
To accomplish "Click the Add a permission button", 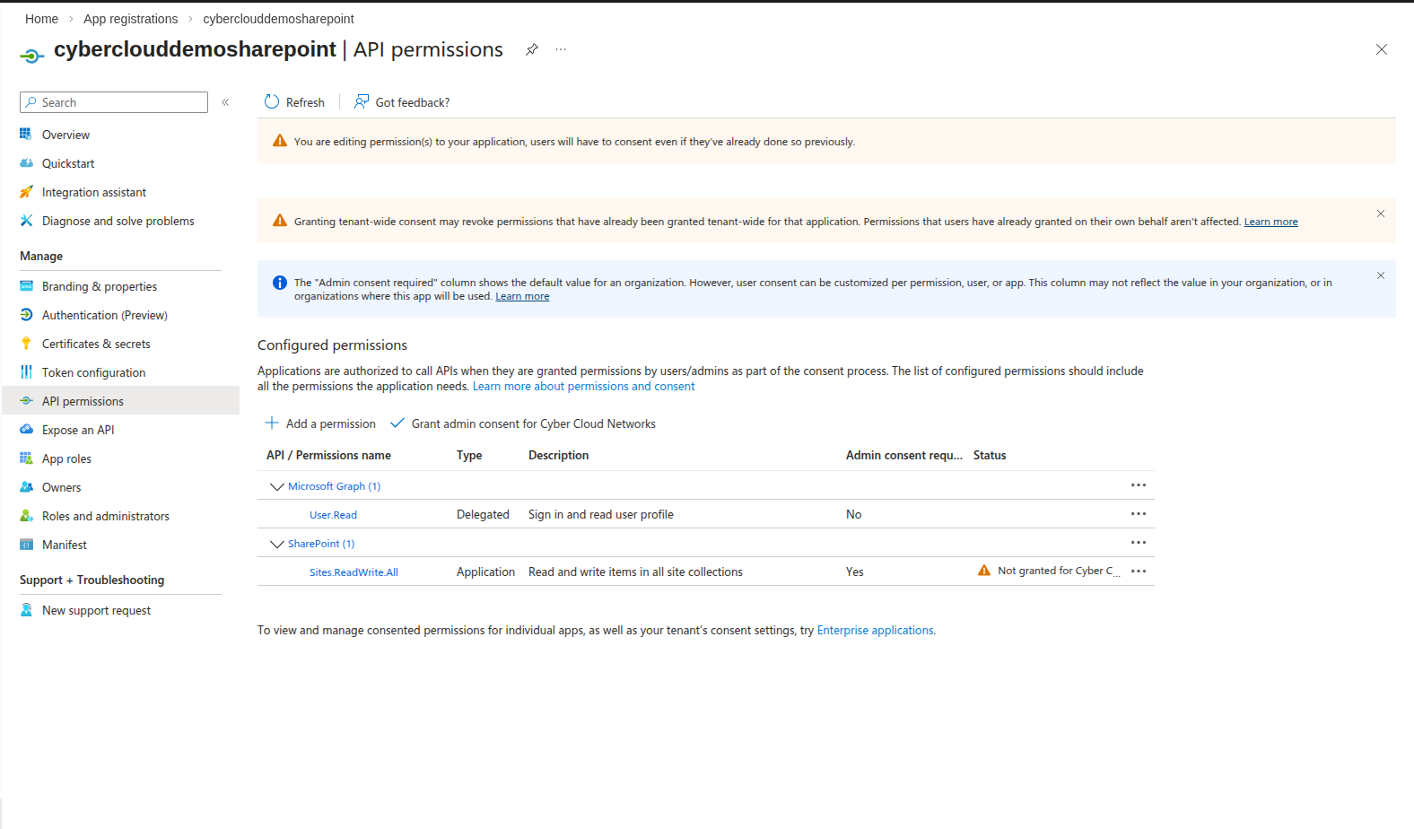I will click(x=320, y=423).
